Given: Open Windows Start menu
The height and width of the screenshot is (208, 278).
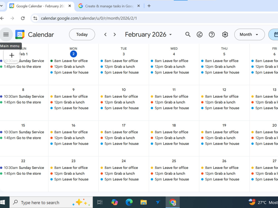Looking at the screenshot, I should pos(3,202).
